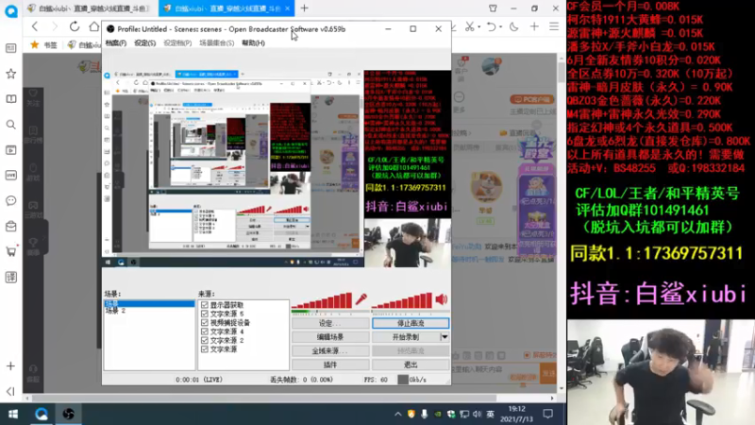Open browser scissors screenshot tool
This screenshot has width=755, height=425.
468,27
